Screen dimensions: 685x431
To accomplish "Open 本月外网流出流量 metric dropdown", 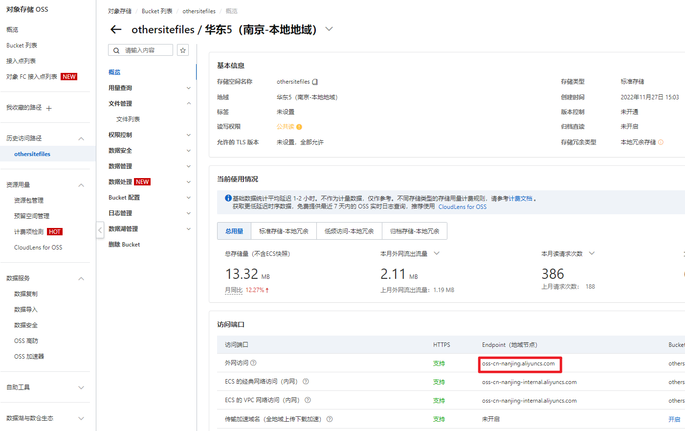I will coord(437,253).
